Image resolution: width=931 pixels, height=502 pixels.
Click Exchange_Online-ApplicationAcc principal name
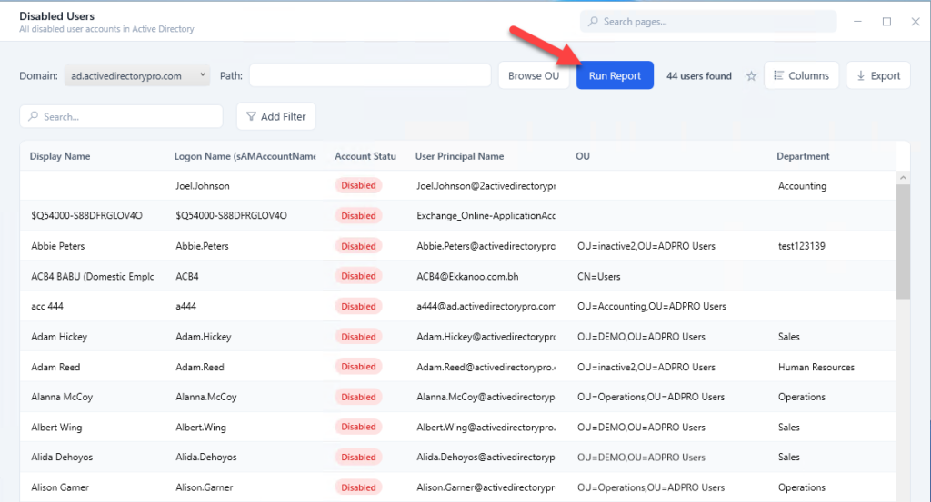point(486,216)
